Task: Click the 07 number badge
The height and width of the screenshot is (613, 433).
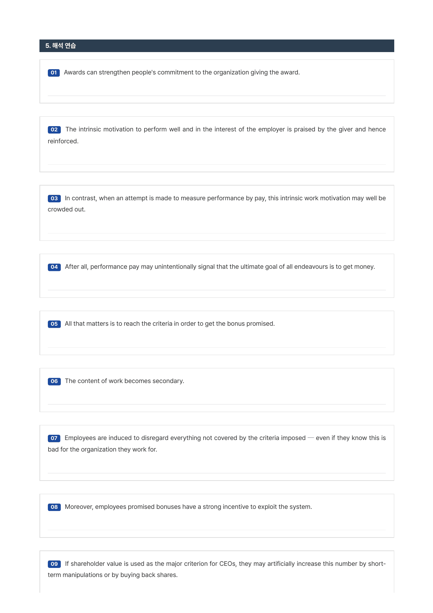Action: point(54,438)
